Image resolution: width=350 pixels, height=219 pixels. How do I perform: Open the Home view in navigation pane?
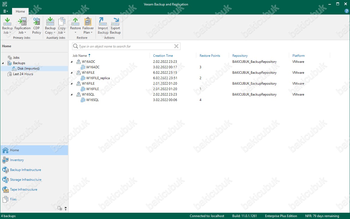pyautogui.click(x=34, y=150)
